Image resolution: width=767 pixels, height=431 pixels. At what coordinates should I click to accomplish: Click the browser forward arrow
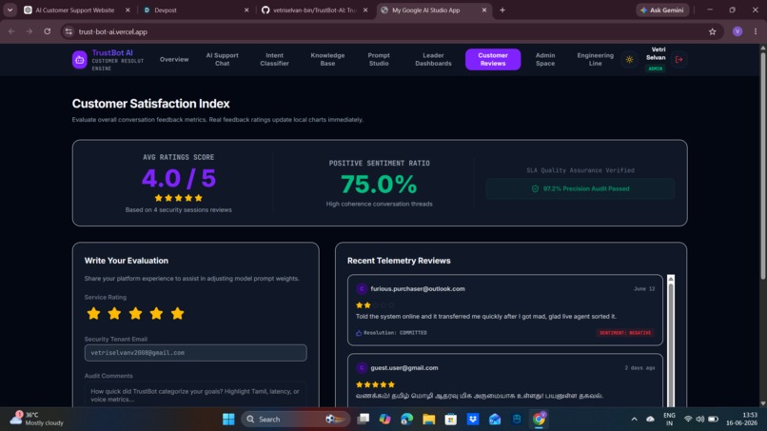[29, 31]
